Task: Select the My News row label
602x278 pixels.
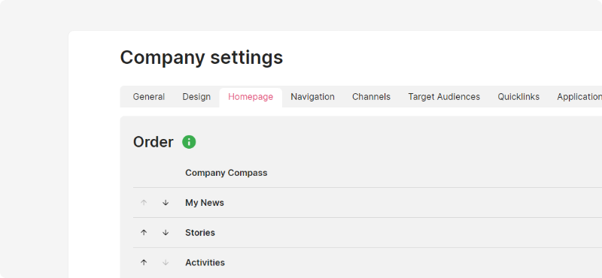Action: (x=205, y=203)
